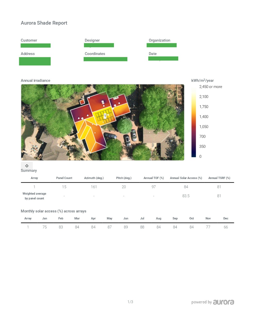Click the Panel Count column header
The width and height of the screenshot is (255, 330).
64,178
